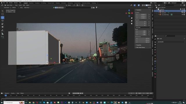Expand the Cube.001 object in outliner
Image resolution: width=186 pixels, height=104 pixels.
click(x=158, y=13)
